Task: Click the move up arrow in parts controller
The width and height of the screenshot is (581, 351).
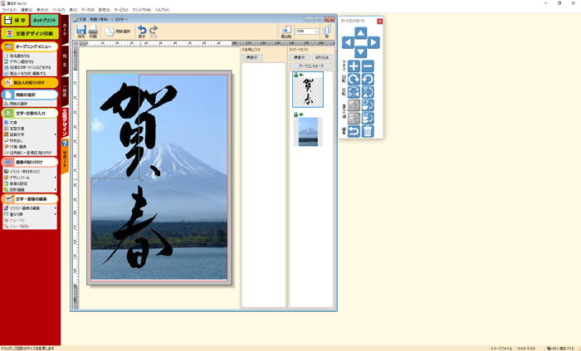Action: [x=360, y=32]
